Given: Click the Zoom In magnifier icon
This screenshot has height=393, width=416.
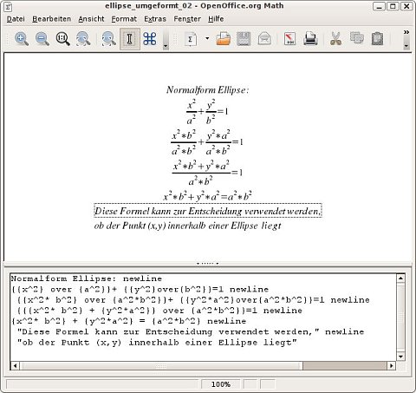Looking at the screenshot, I should (22, 39).
